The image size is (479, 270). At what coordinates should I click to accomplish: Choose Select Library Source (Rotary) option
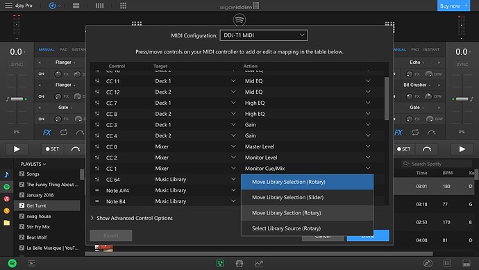pos(307,228)
